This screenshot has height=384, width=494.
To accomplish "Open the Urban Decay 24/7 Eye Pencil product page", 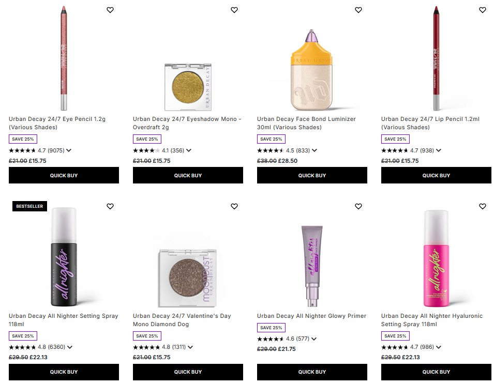I will click(x=57, y=123).
